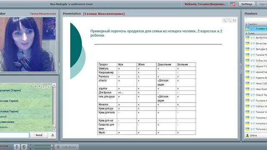
Task: Adjust the volume level slider handle
Action: coord(52,146)
